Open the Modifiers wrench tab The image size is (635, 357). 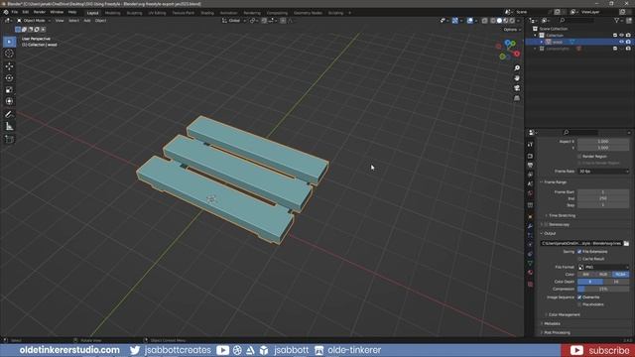click(530, 226)
